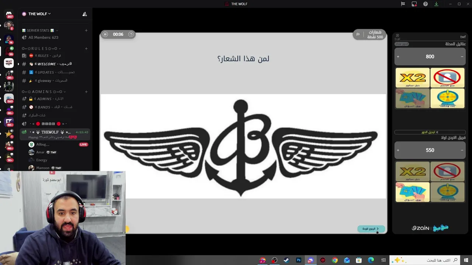Open Photoshop from the taskbar
The height and width of the screenshot is (265, 472).
(x=299, y=260)
